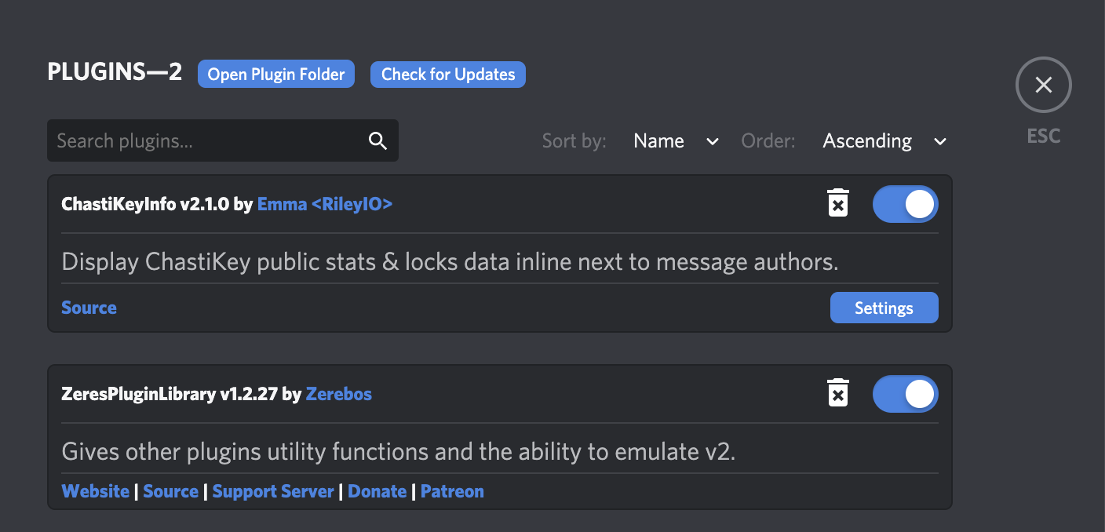Click the ChastiKeyInfo v2.1.0 title text

pyautogui.click(x=145, y=204)
